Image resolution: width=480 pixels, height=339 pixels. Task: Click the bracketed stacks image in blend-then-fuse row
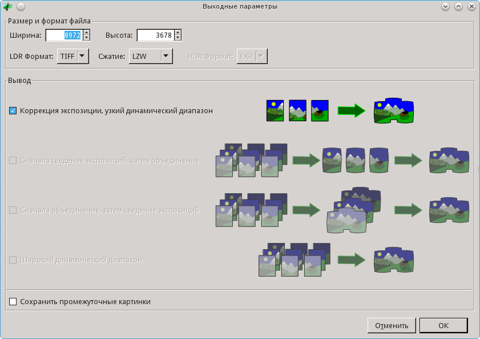251,210
